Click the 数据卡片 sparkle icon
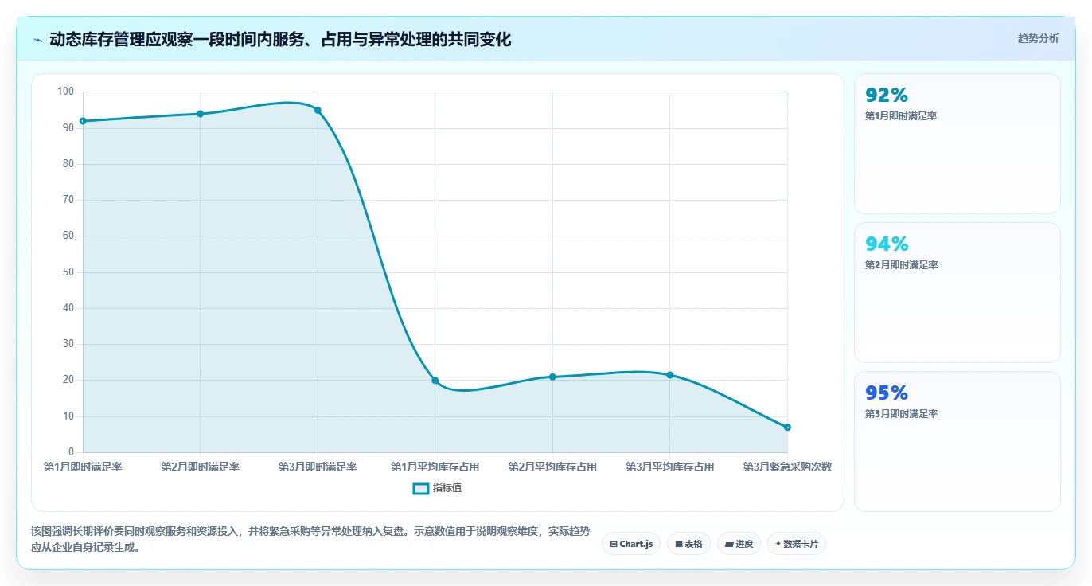The image size is (1092, 586). point(778,544)
